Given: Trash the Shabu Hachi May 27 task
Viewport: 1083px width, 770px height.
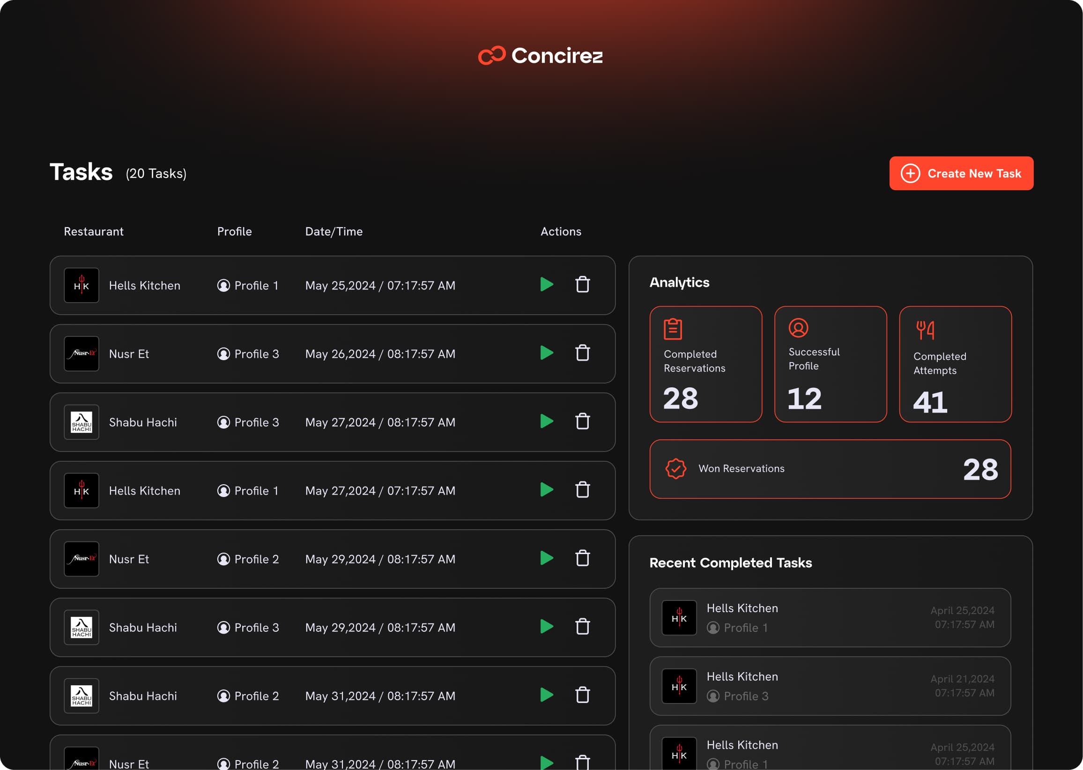Looking at the screenshot, I should click(582, 421).
